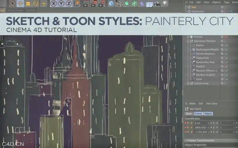The height and width of the screenshot is (148, 238).
Task: Disable RandomRotation enable checkmark
Action: [x=227, y=54]
